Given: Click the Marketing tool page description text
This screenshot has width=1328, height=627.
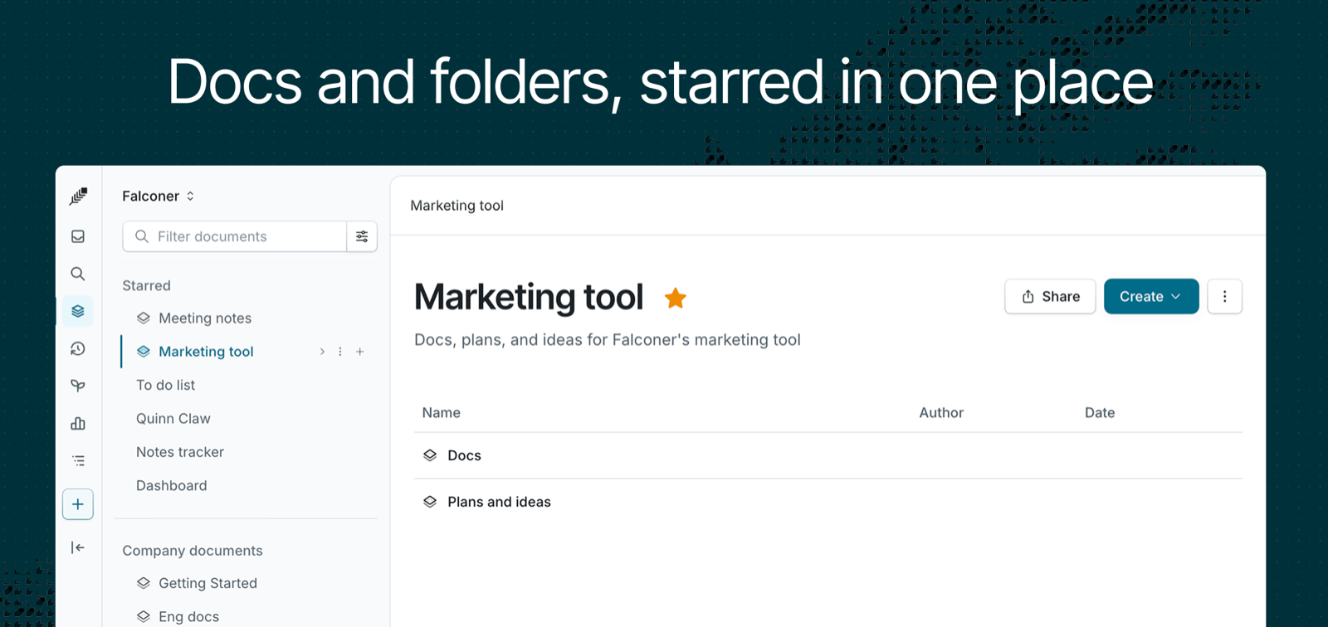Looking at the screenshot, I should pyautogui.click(x=608, y=340).
